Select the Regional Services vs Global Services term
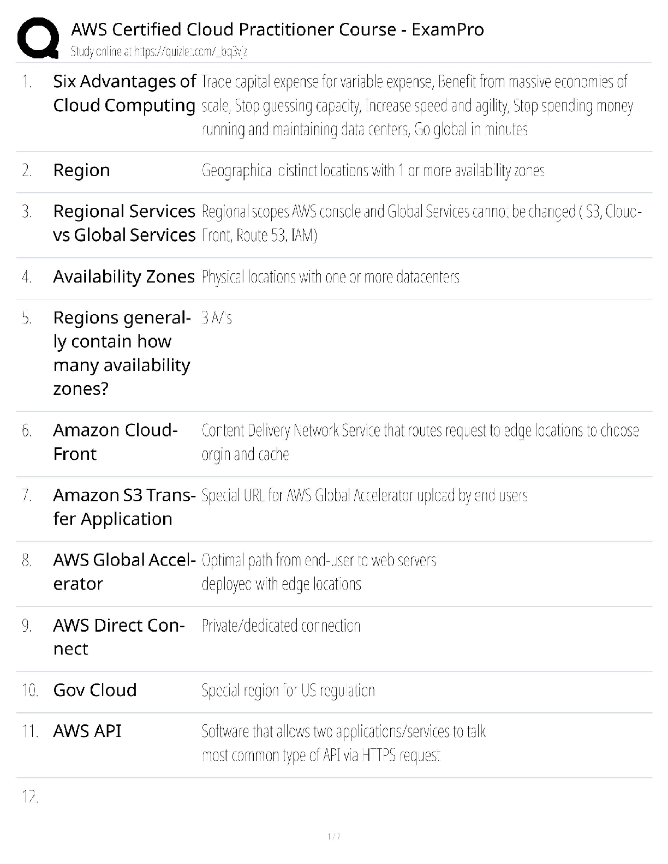 [124, 223]
